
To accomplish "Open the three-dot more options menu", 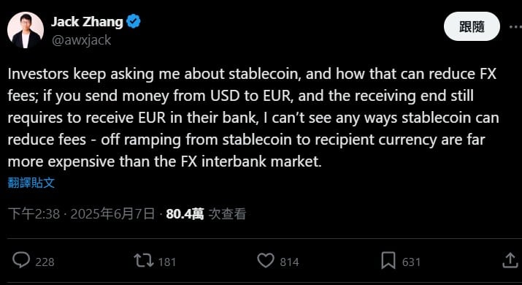I will (516, 26).
